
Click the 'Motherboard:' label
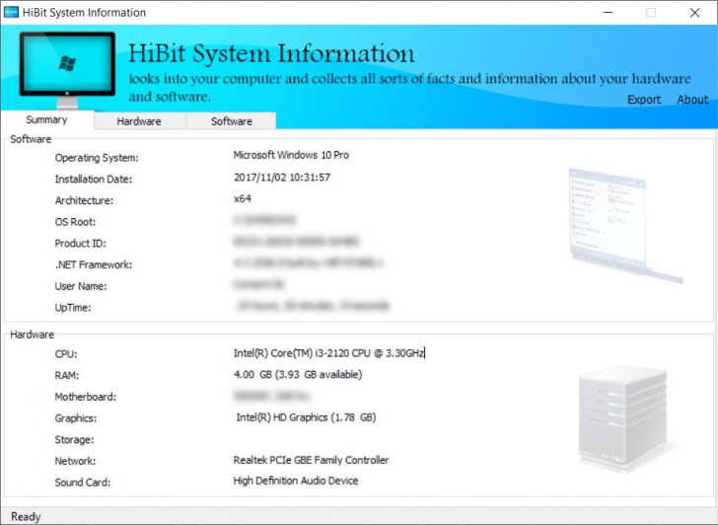tap(86, 397)
